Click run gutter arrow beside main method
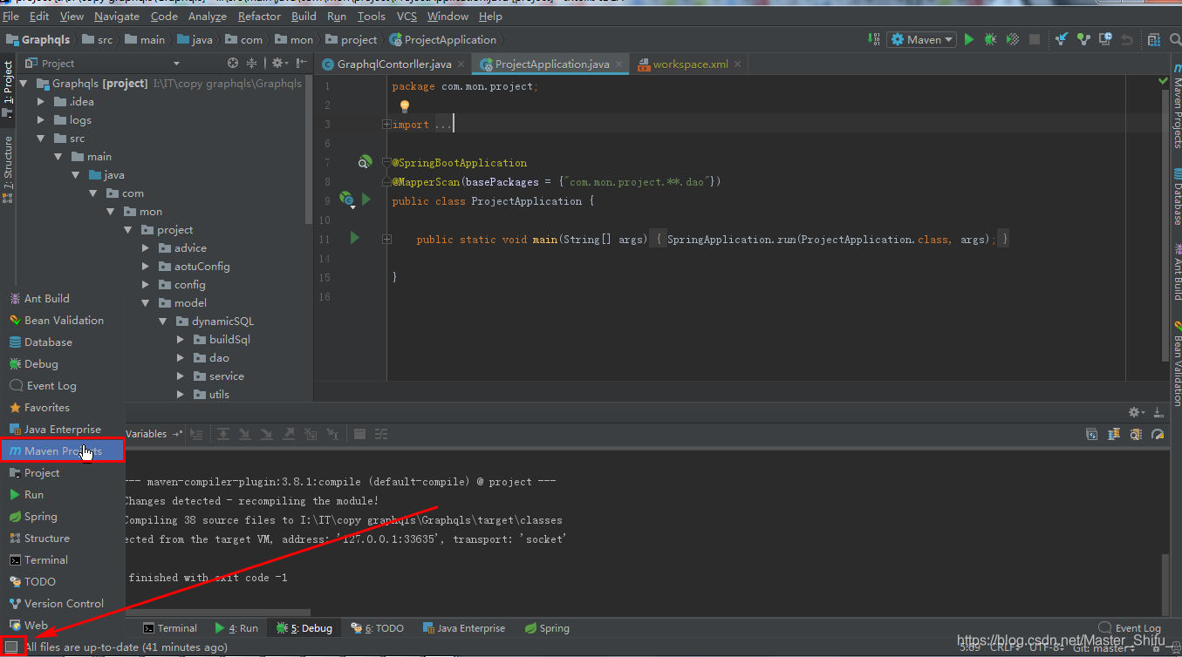 pyautogui.click(x=354, y=237)
